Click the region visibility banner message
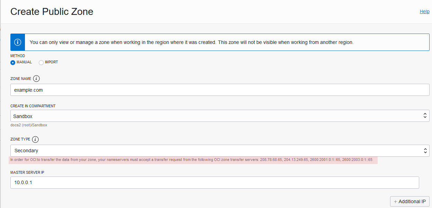The width and height of the screenshot is (432, 208). click(x=191, y=42)
